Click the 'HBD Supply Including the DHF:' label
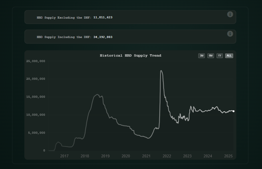 [x=64, y=37]
